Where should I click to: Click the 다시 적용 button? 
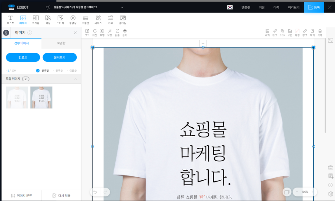coord(61,195)
